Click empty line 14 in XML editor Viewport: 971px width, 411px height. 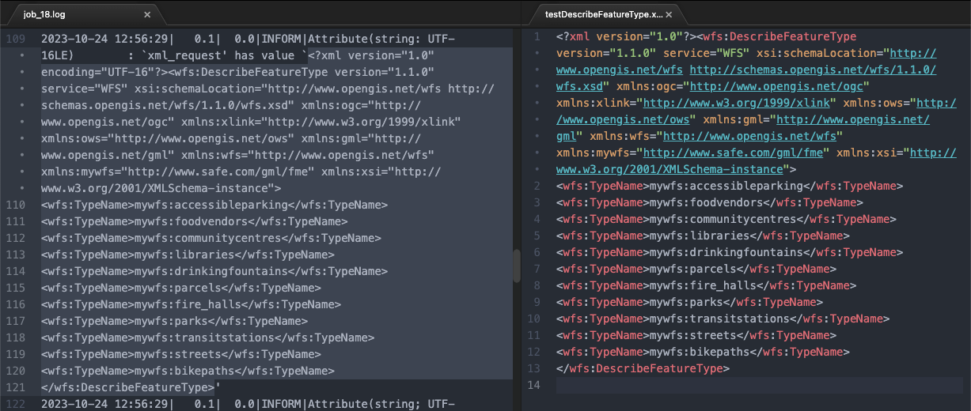pos(760,385)
